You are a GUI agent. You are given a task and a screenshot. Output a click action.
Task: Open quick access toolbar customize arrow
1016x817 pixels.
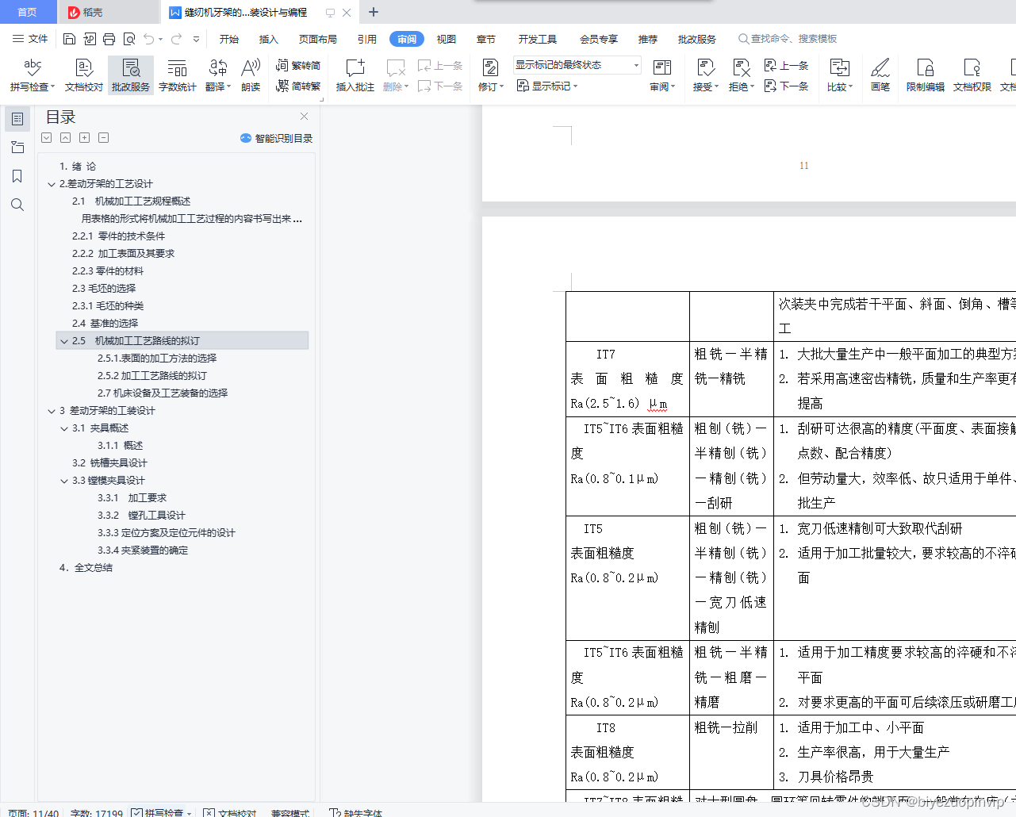[x=196, y=39]
